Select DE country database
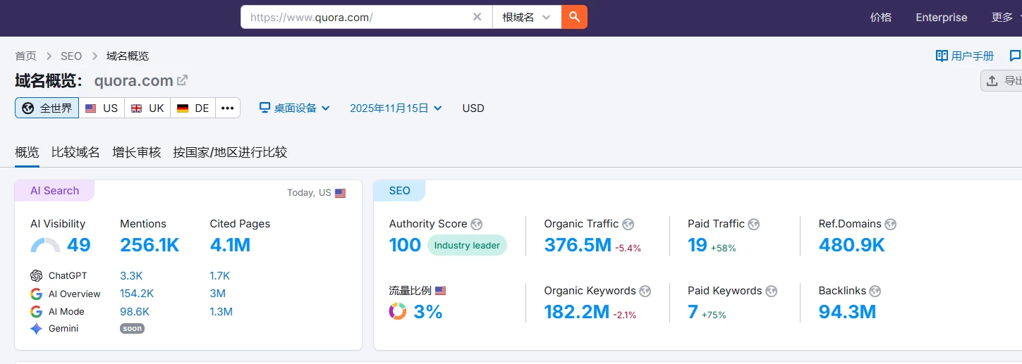 coord(193,108)
